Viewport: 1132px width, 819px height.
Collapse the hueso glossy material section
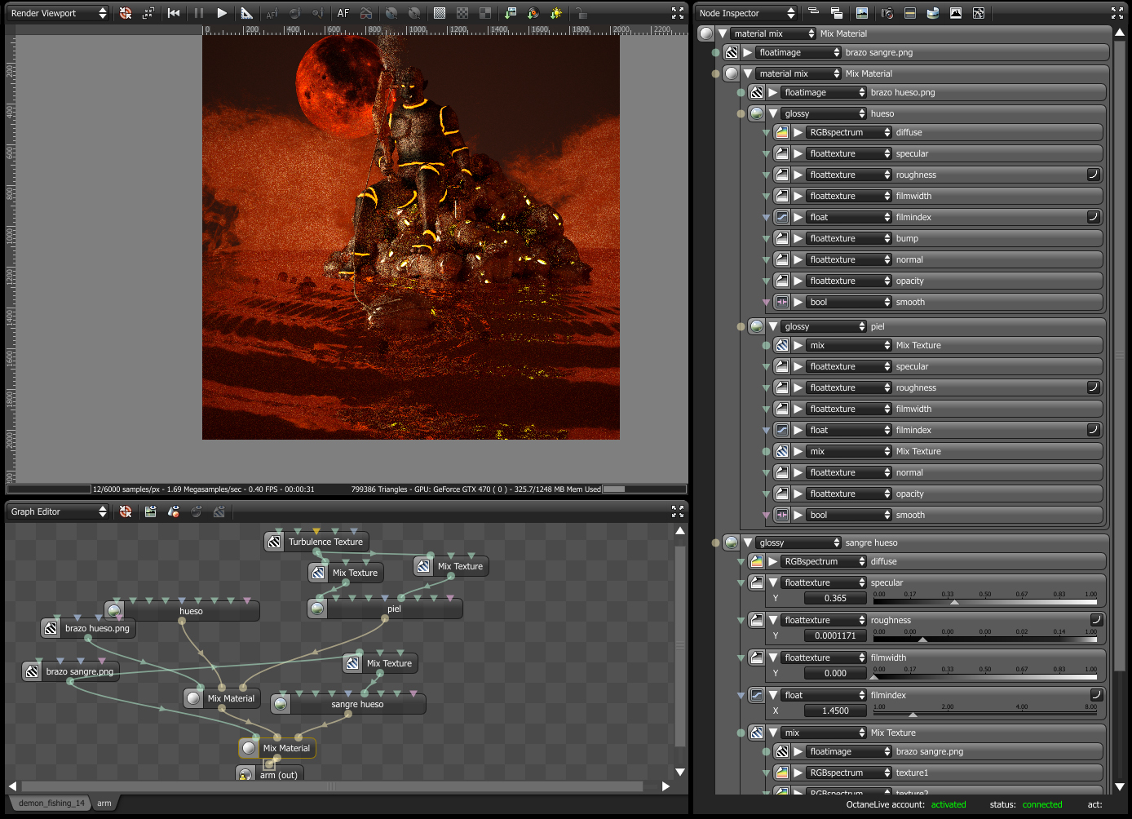(773, 113)
